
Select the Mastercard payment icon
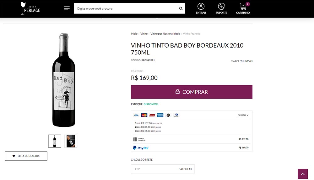tap(144, 115)
